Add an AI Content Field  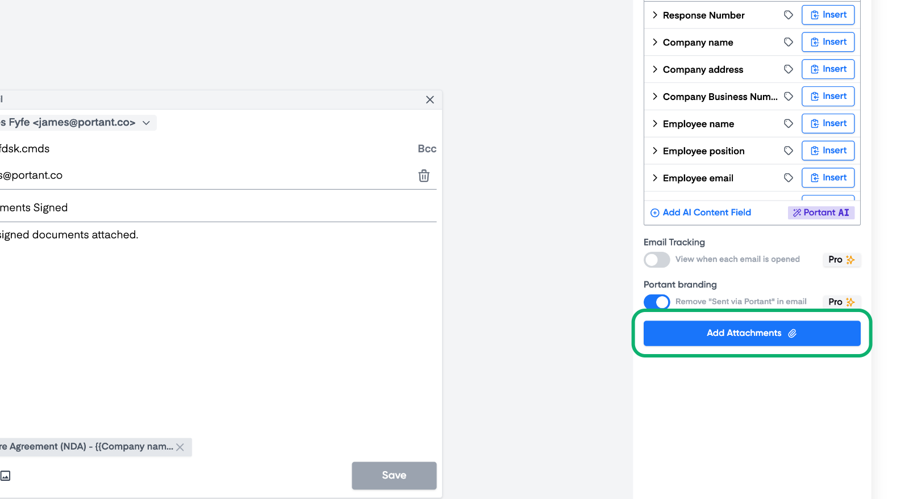click(x=700, y=213)
